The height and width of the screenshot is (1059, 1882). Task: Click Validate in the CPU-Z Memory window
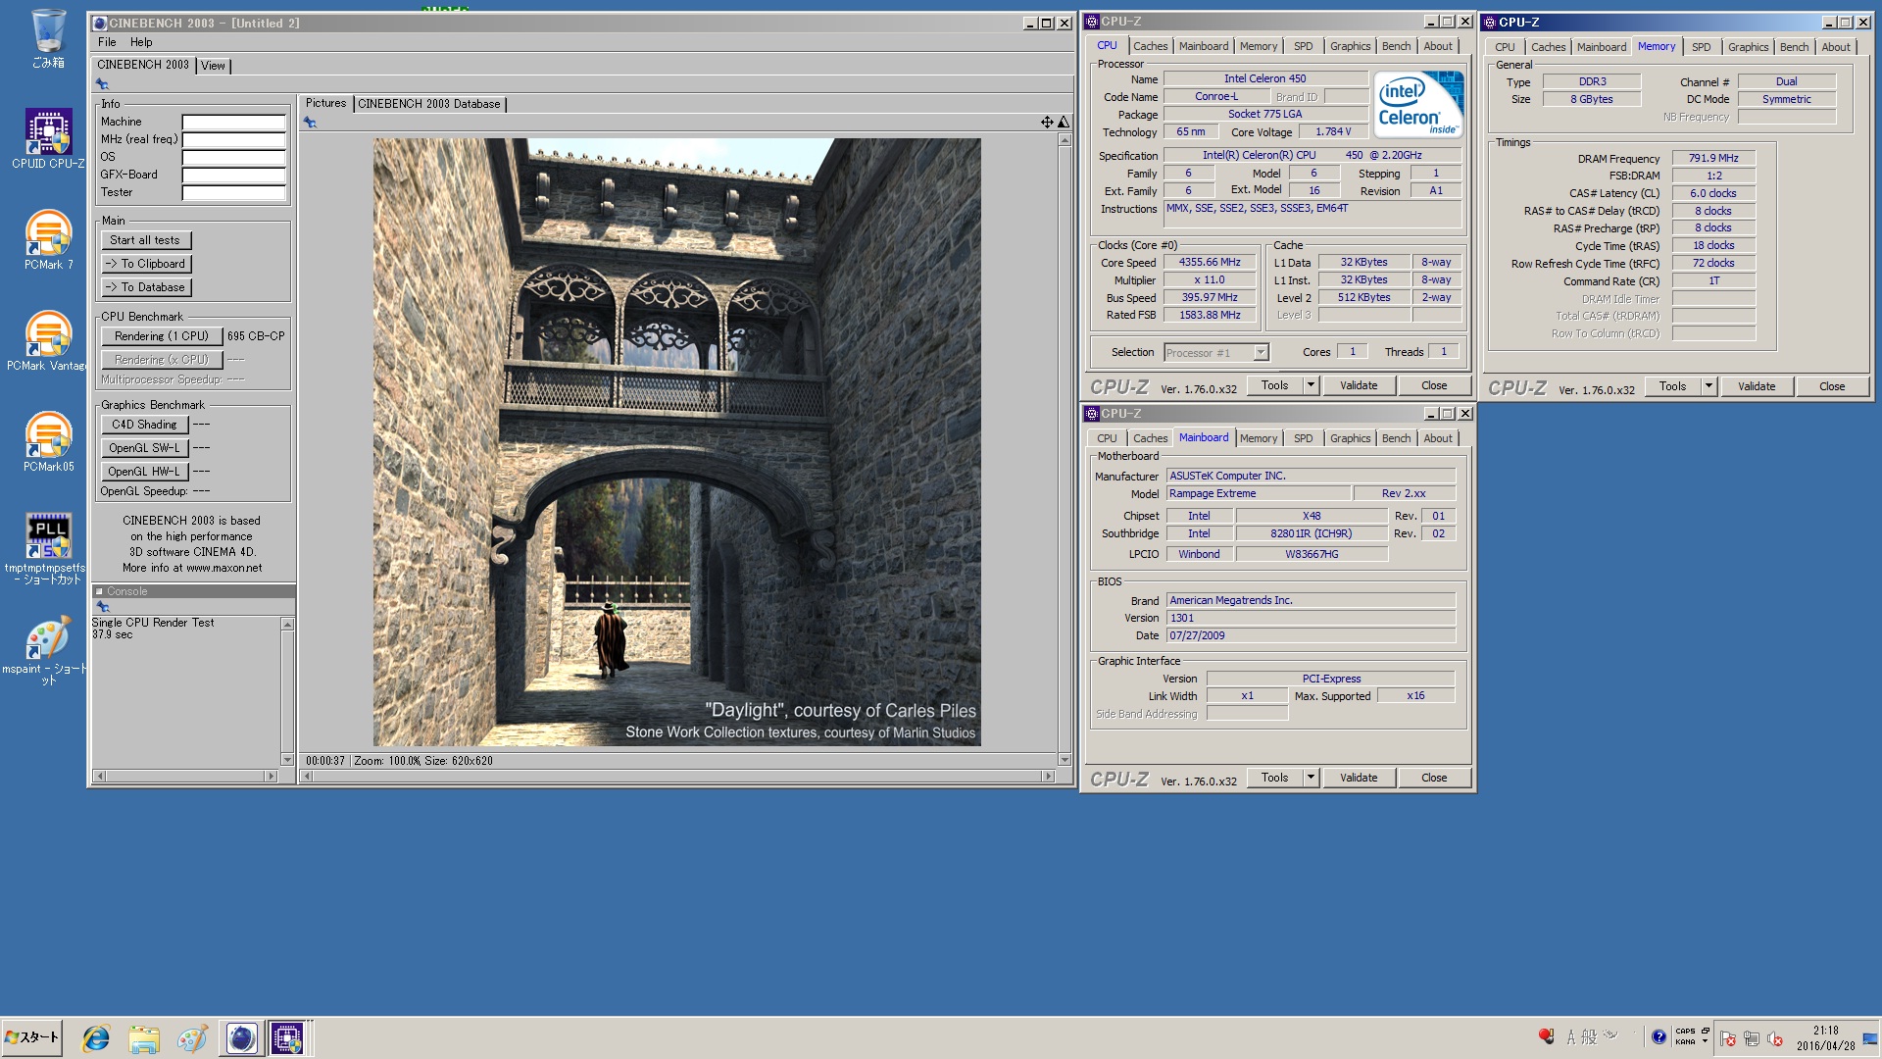click(x=1757, y=386)
